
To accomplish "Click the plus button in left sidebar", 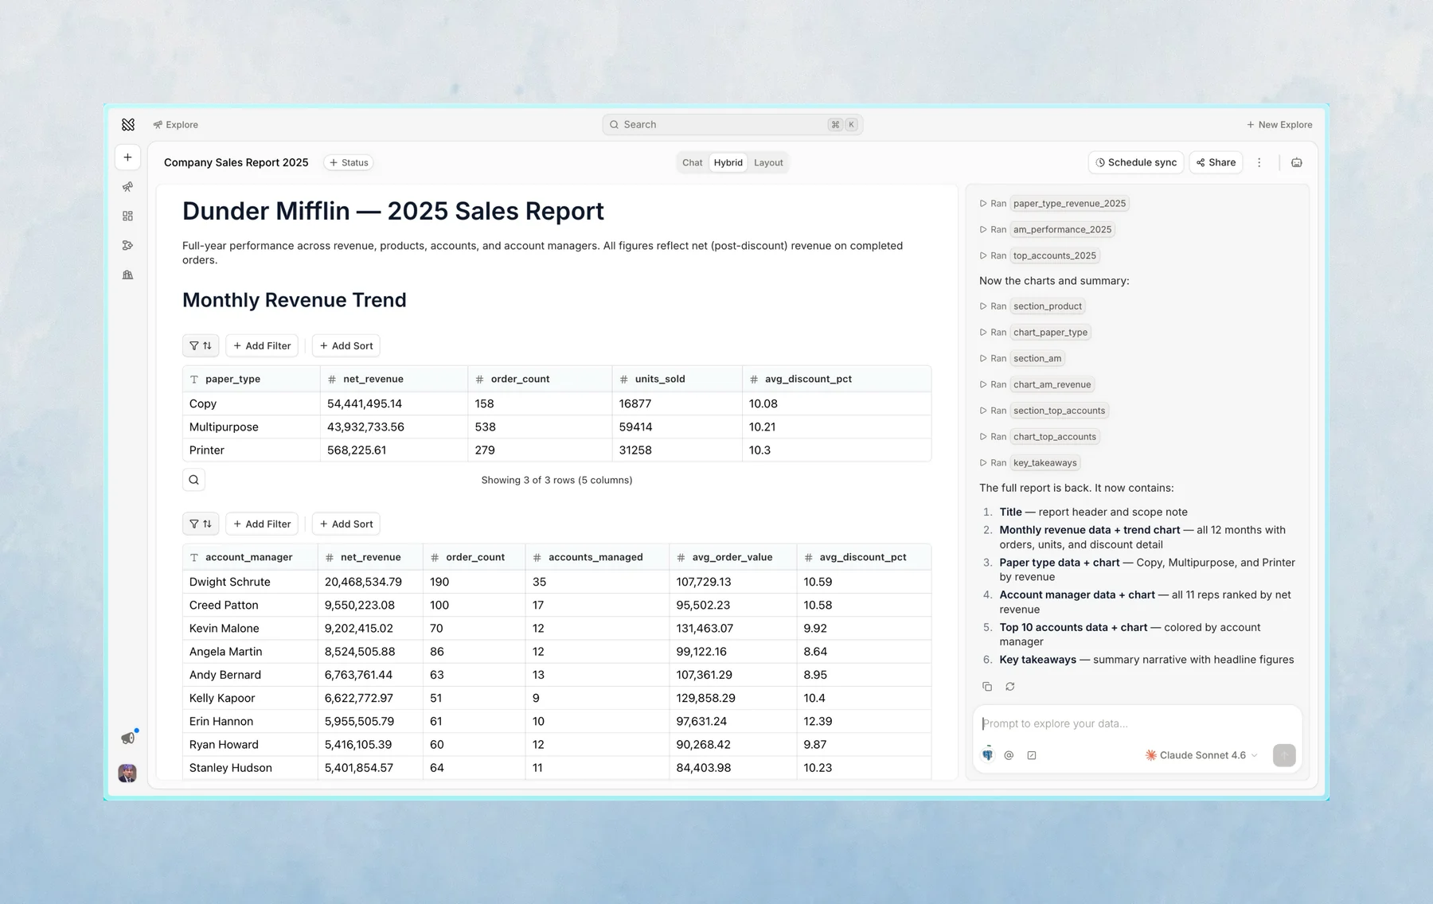I will pos(127,158).
